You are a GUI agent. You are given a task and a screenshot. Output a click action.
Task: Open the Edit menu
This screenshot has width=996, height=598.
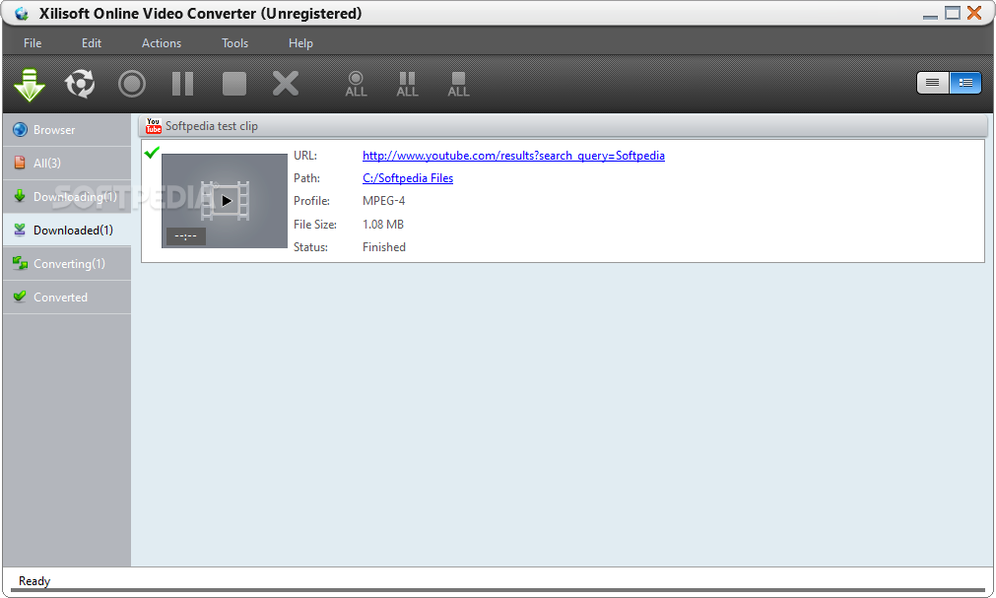point(92,43)
